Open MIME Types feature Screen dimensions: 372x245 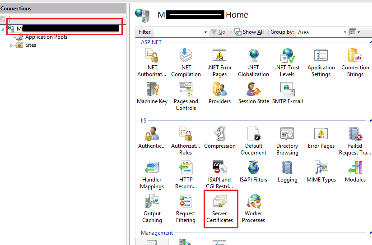(x=321, y=172)
